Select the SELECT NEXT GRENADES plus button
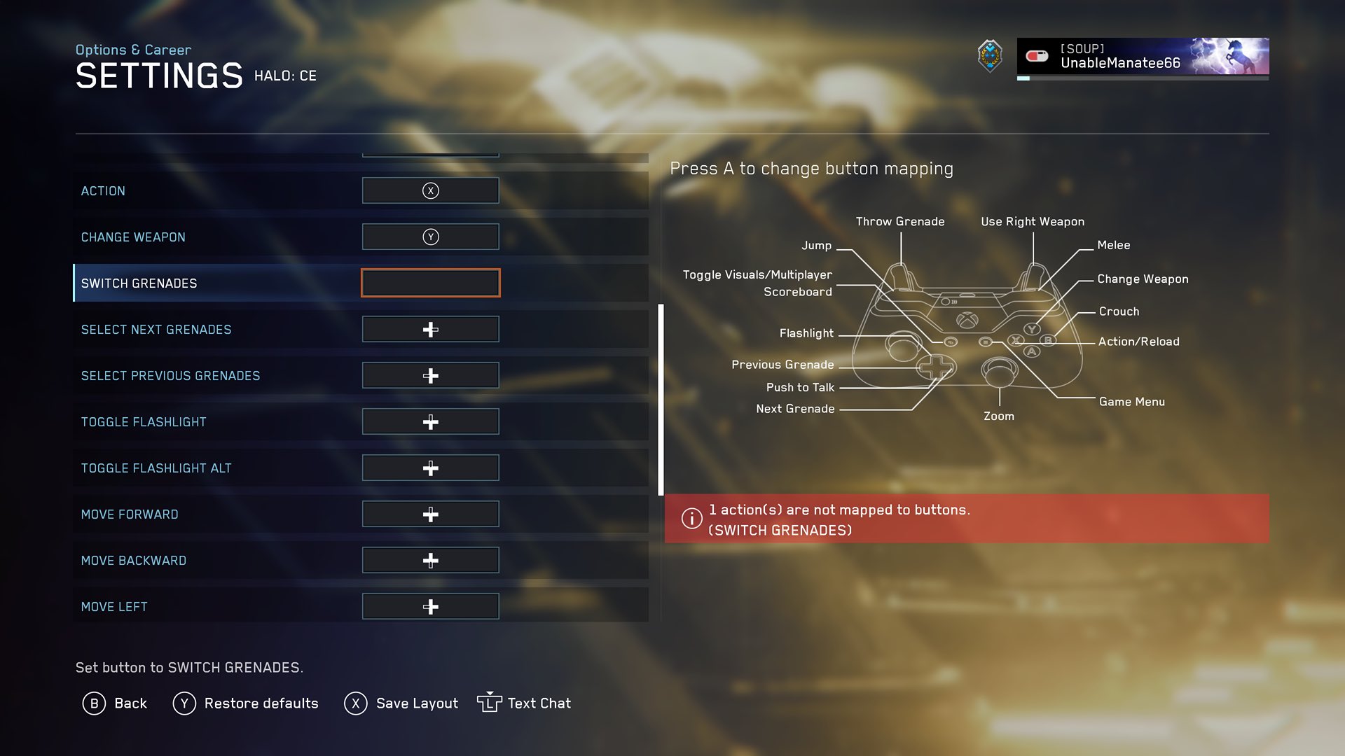Viewport: 1345px width, 756px height. click(x=429, y=328)
